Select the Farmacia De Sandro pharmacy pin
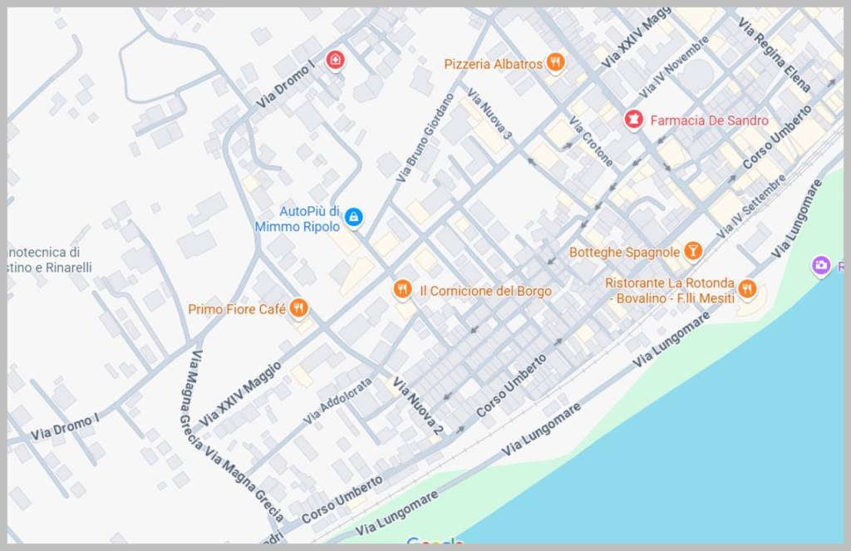This screenshot has height=551, width=851. tap(633, 120)
